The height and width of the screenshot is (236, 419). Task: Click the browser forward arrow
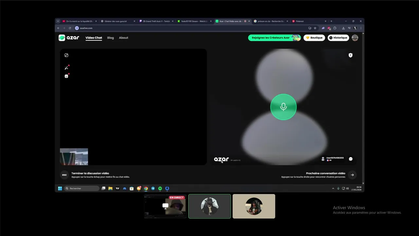[64, 28]
